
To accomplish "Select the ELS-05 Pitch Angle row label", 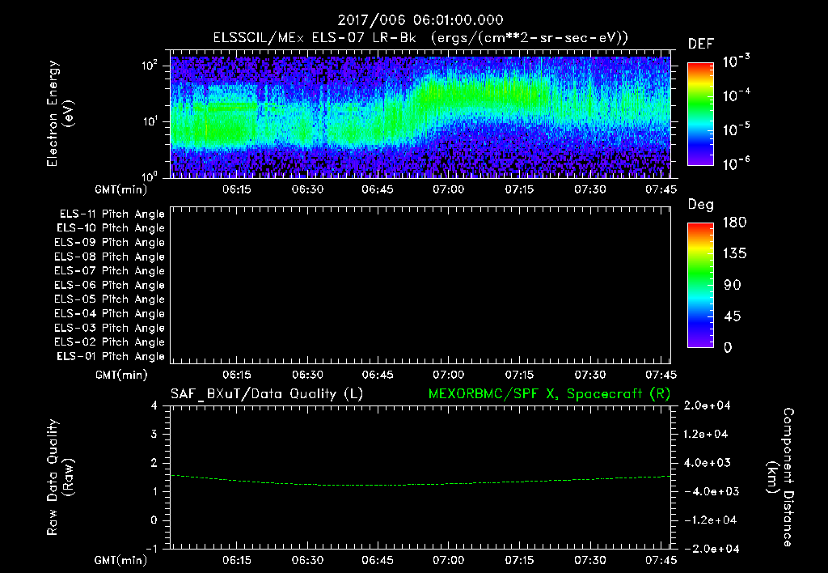I will [109, 299].
